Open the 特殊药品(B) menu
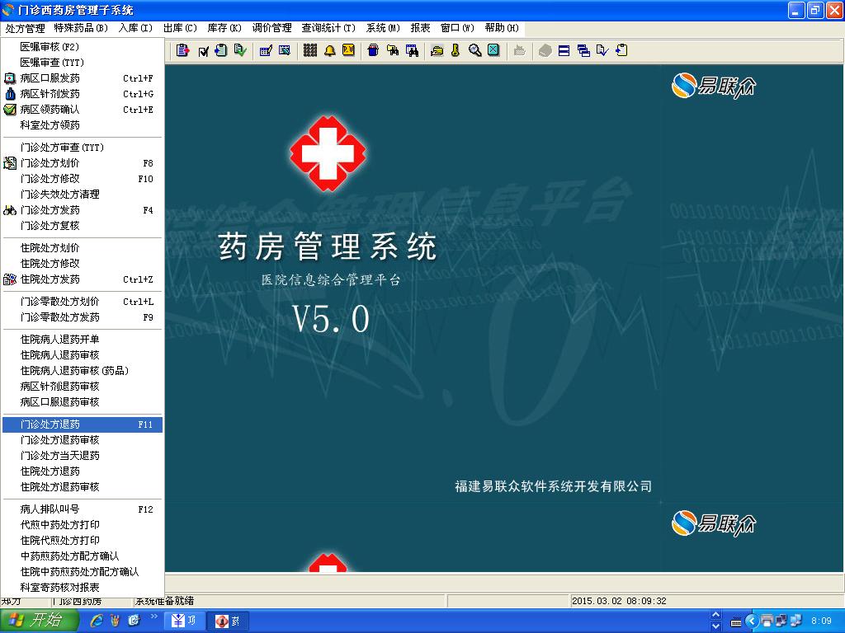 click(x=81, y=28)
